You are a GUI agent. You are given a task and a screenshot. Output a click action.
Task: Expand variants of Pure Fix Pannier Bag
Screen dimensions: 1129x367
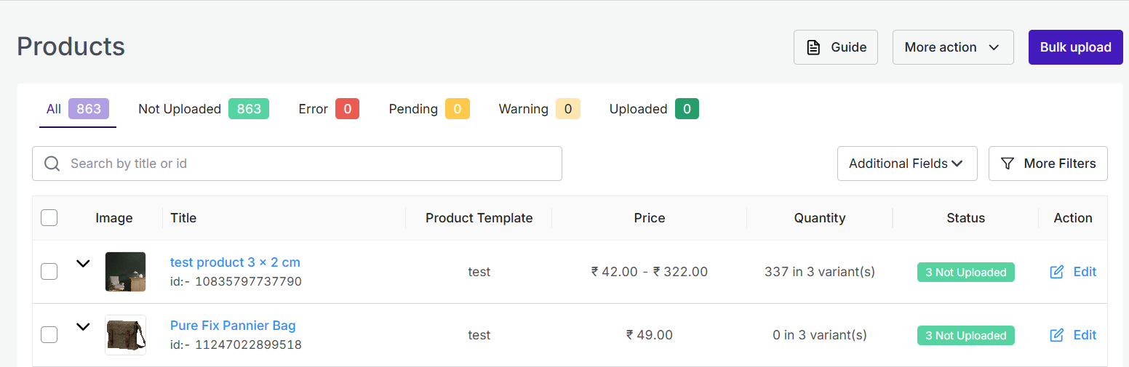pos(84,326)
